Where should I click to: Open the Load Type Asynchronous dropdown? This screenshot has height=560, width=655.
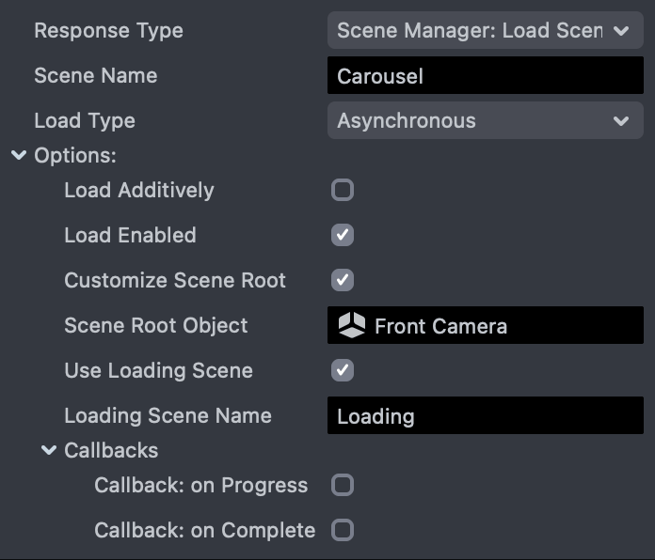484,121
